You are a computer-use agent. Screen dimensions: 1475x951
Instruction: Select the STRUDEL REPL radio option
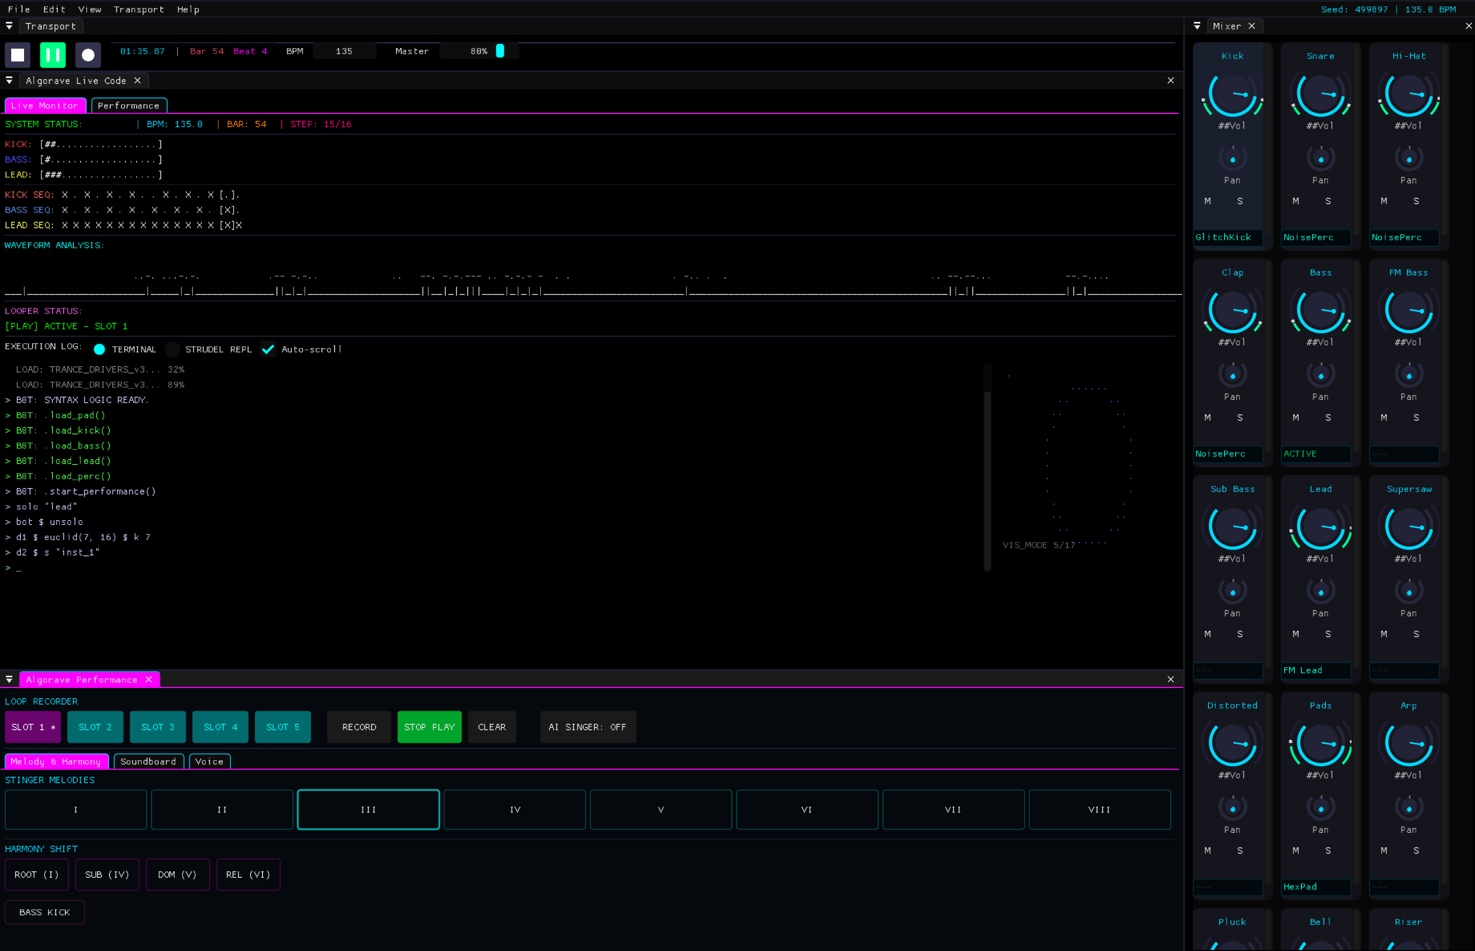(172, 350)
